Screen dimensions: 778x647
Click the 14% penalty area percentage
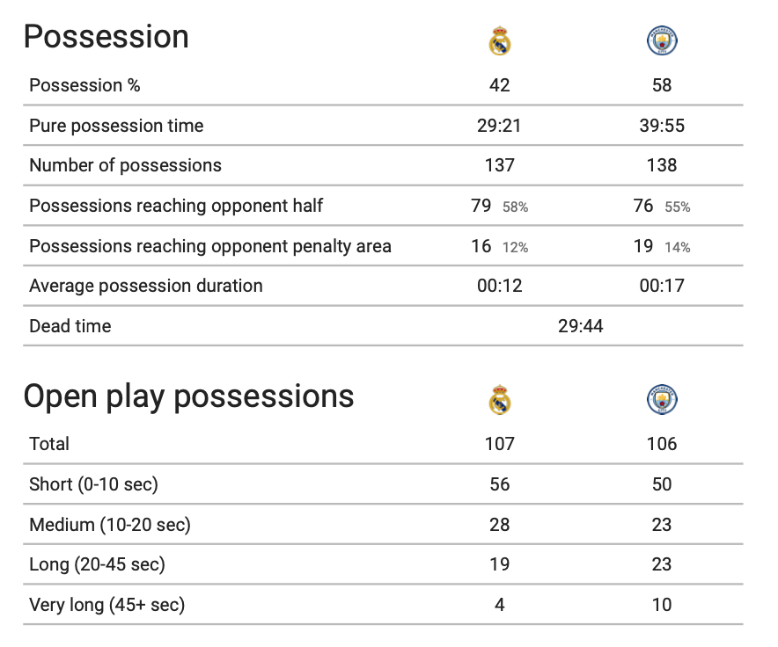[678, 247]
